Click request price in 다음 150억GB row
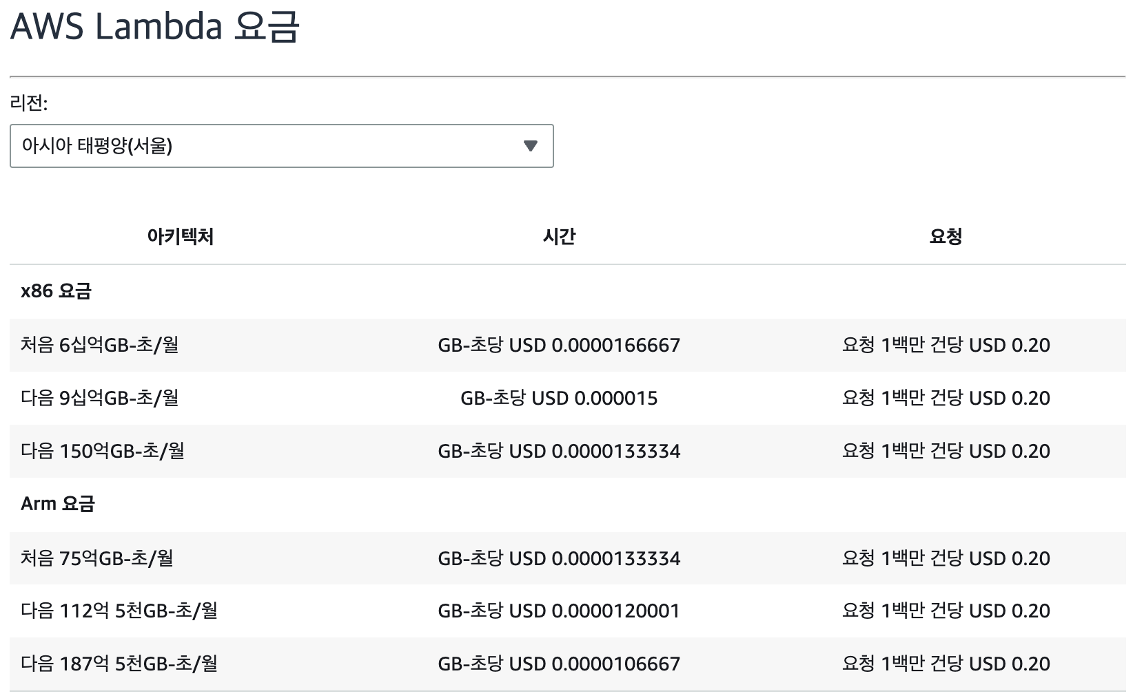 [946, 451]
